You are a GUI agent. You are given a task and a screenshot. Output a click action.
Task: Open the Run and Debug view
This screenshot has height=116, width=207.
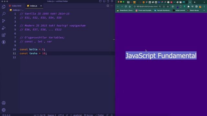[4, 28]
